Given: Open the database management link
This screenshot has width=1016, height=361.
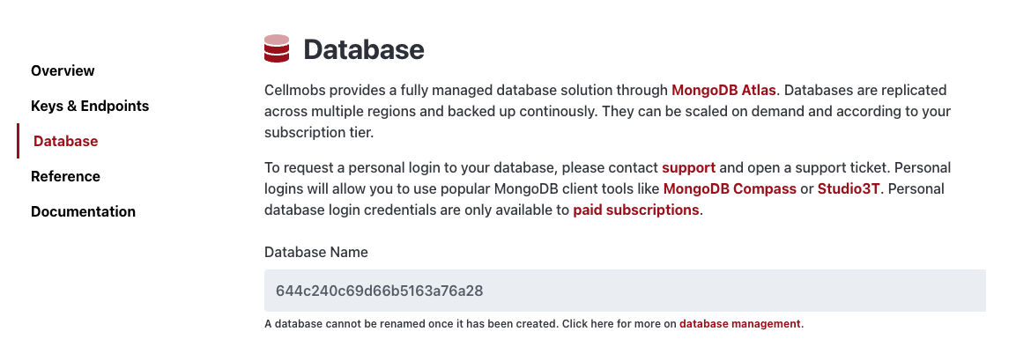Looking at the screenshot, I should (739, 324).
